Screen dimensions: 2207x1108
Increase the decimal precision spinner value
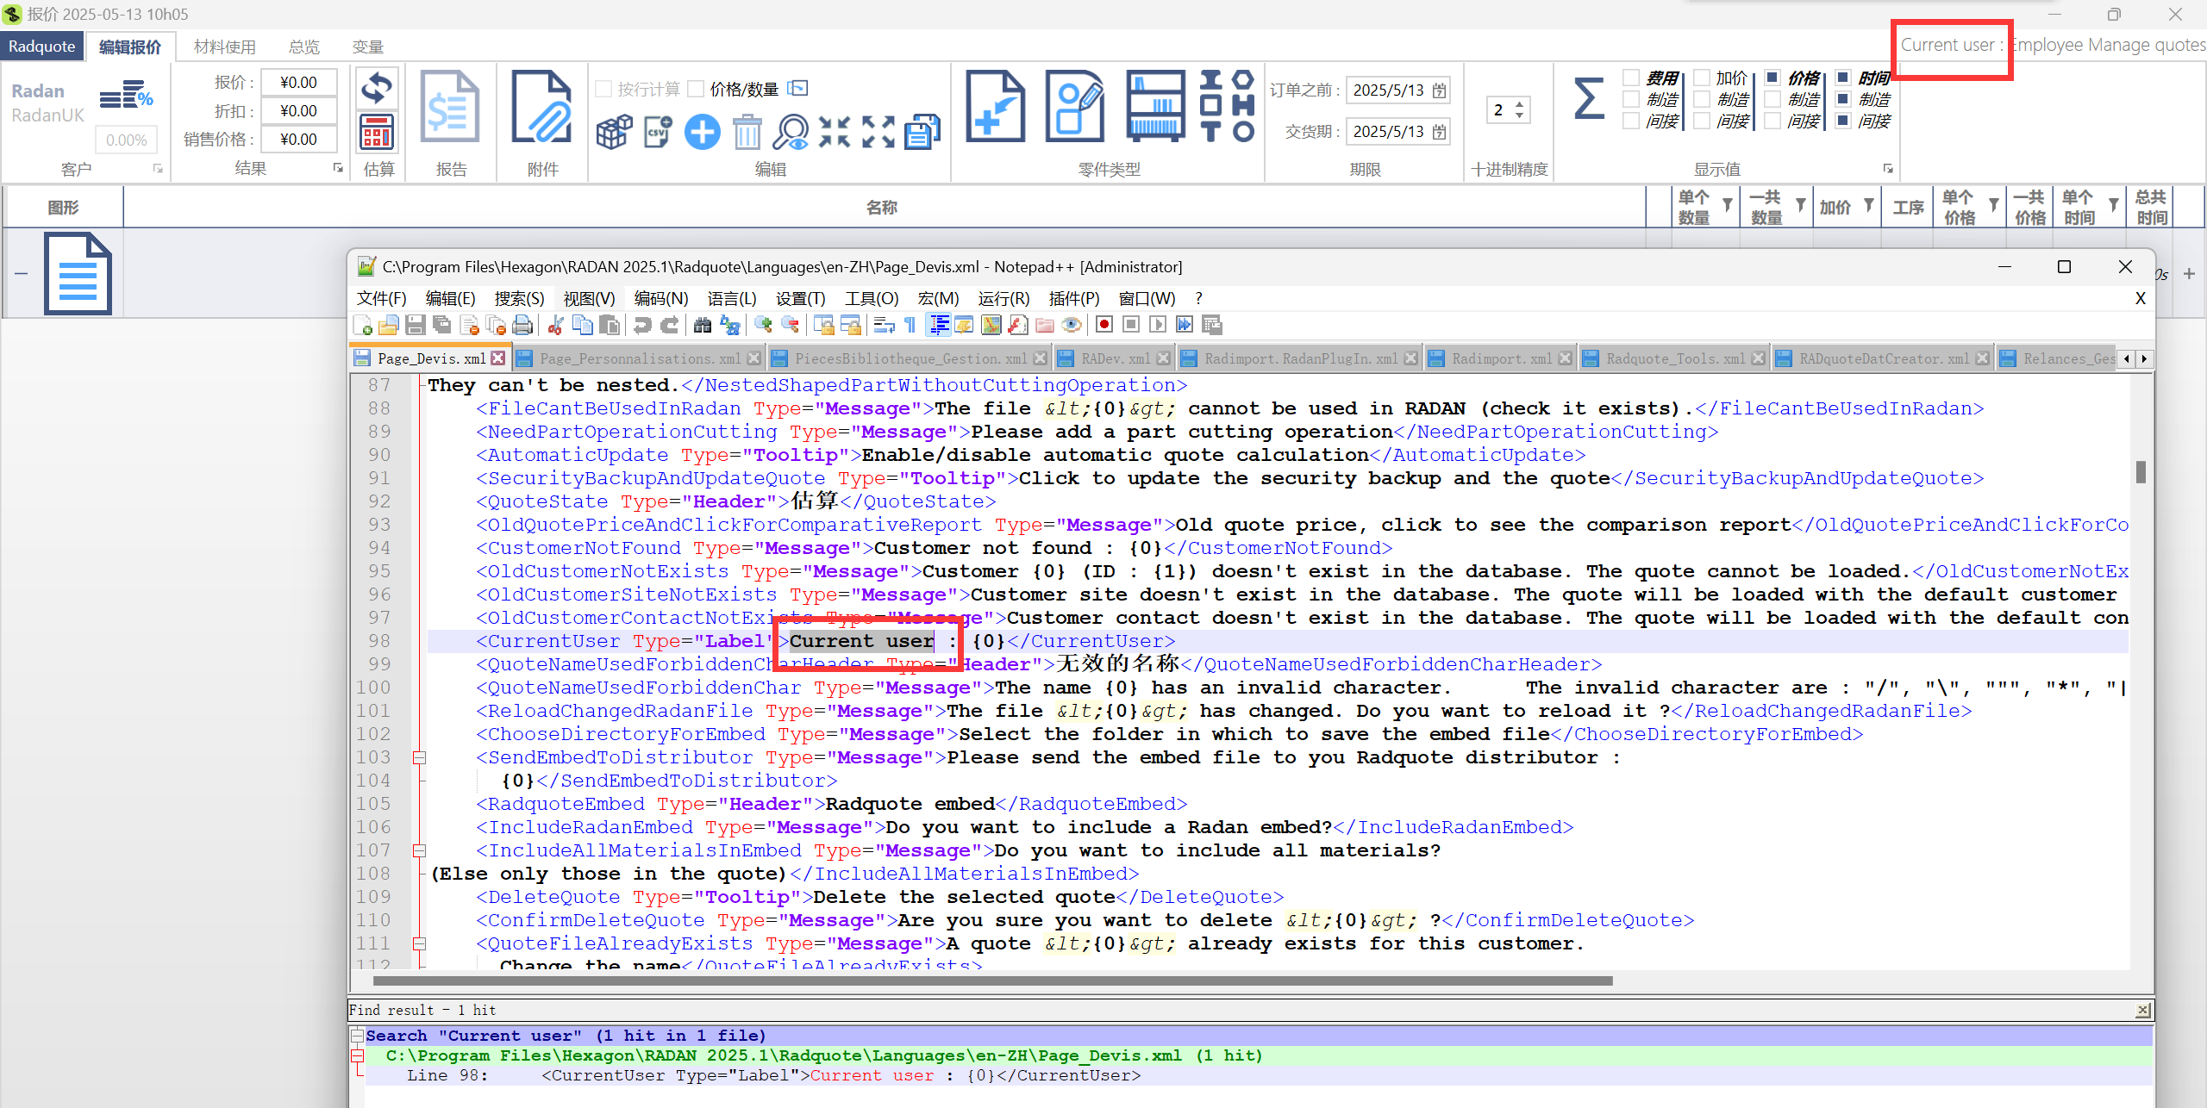click(x=1519, y=104)
